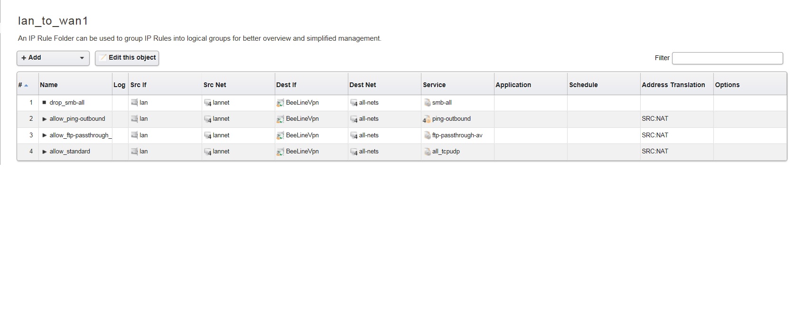Click the lannet network icon in row 2
Viewport: 795px width, 322px height.
coord(207,119)
